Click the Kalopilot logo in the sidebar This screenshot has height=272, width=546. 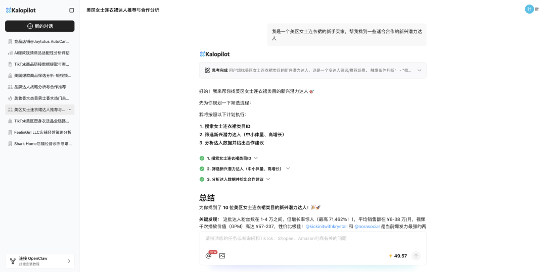coord(21,11)
